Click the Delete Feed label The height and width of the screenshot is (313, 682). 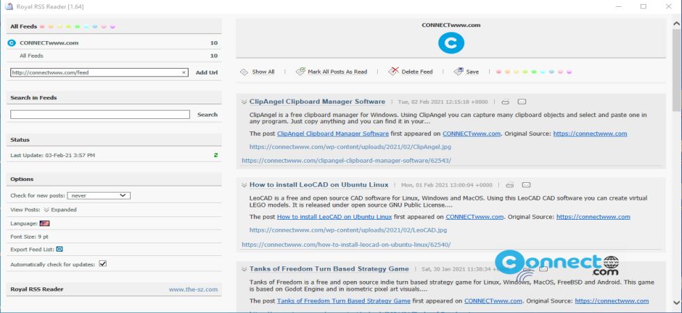coord(417,72)
